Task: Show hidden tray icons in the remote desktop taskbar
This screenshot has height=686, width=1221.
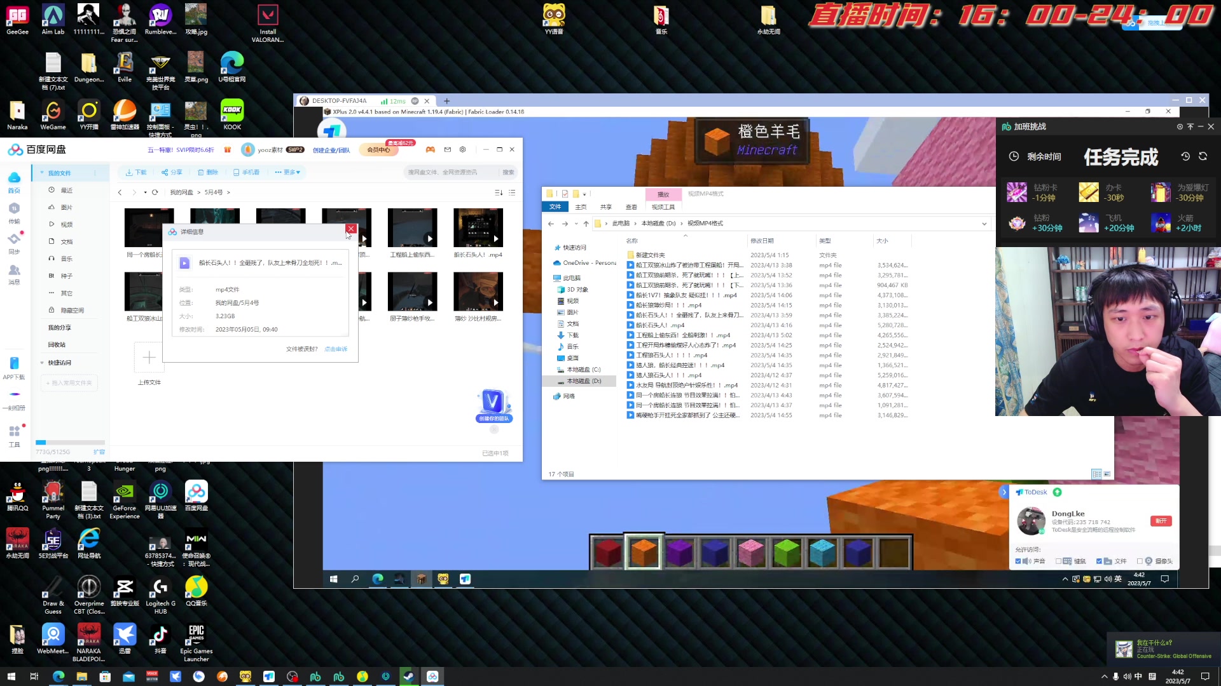Action: 1065,579
